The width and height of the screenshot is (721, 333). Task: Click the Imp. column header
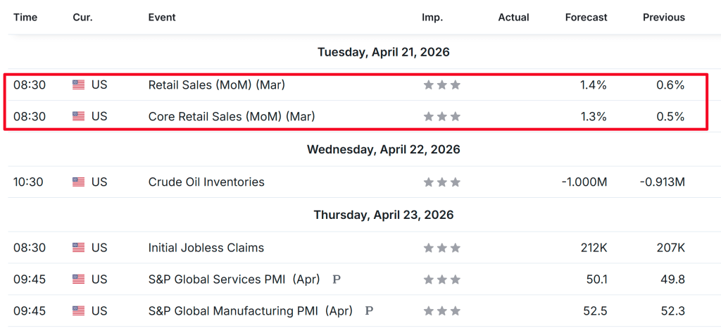tap(432, 17)
